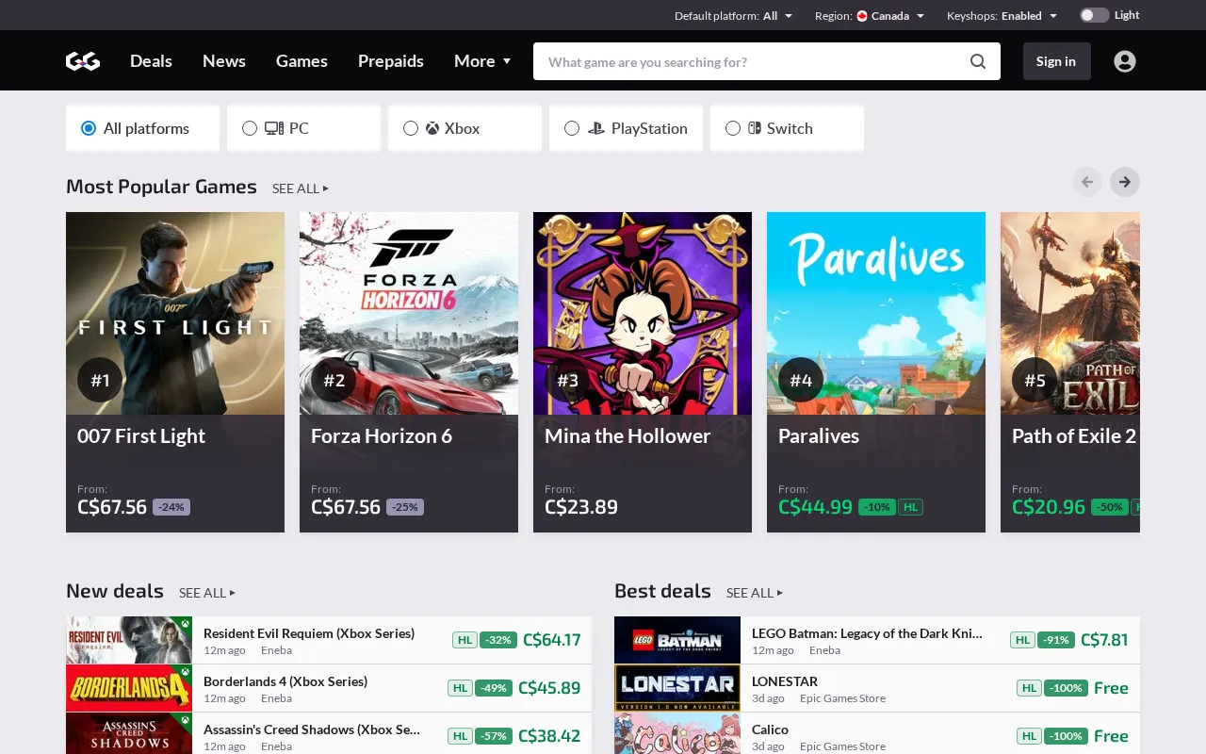Click -25% discount badge on Forza Horizon 6
This screenshot has height=754, width=1206.
point(405,507)
